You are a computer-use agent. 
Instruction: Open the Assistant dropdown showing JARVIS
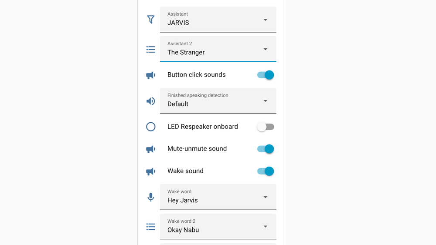pyautogui.click(x=218, y=20)
